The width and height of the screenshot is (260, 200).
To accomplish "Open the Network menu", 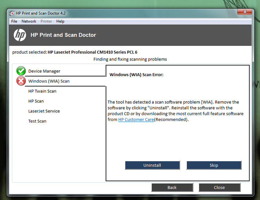I will (x=29, y=21).
